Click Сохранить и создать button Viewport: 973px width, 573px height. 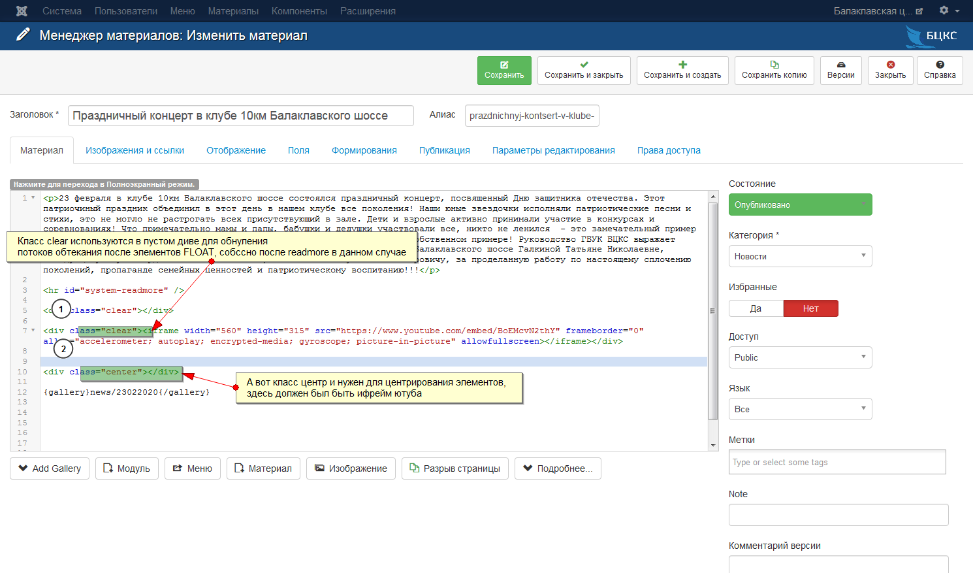682,70
